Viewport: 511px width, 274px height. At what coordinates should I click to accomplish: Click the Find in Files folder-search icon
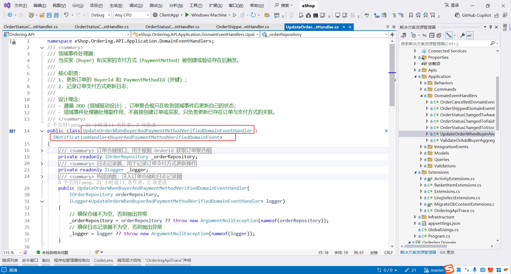click(267, 15)
